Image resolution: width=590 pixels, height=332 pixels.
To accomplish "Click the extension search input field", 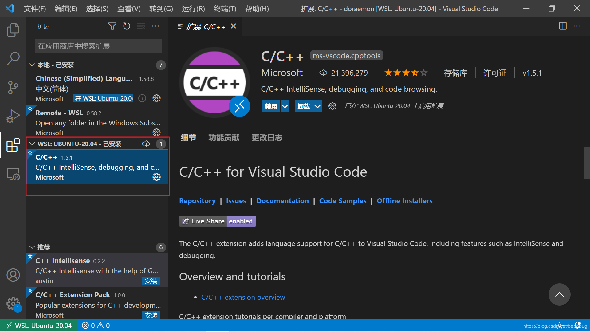I will pos(98,46).
